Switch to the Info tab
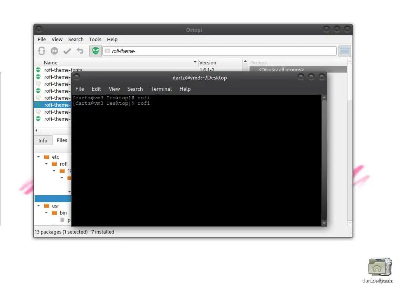 pyautogui.click(x=43, y=140)
